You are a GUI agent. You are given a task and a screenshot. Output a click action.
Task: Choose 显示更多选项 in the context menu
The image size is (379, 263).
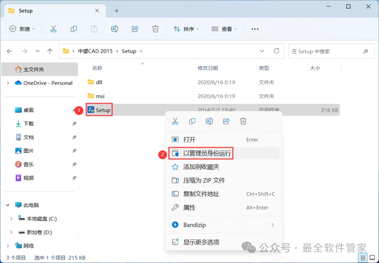224,242
